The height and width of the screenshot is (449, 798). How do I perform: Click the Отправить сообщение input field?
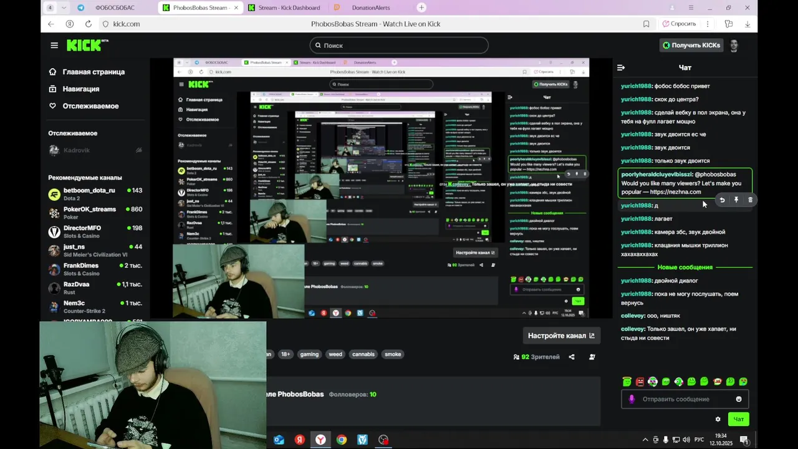685,399
